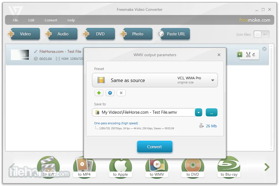Click the file list vertical scrollbar
This screenshot has height=186, width=279.
pos(271,97)
